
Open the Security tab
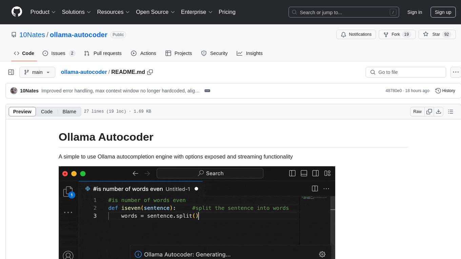pos(214,53)
